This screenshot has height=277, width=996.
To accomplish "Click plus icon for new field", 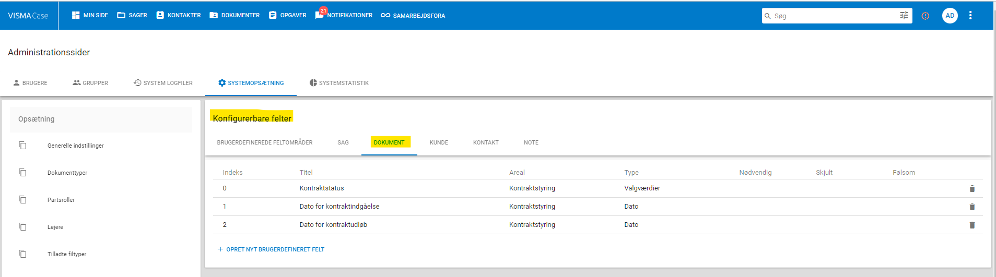I will coord(220,249).
